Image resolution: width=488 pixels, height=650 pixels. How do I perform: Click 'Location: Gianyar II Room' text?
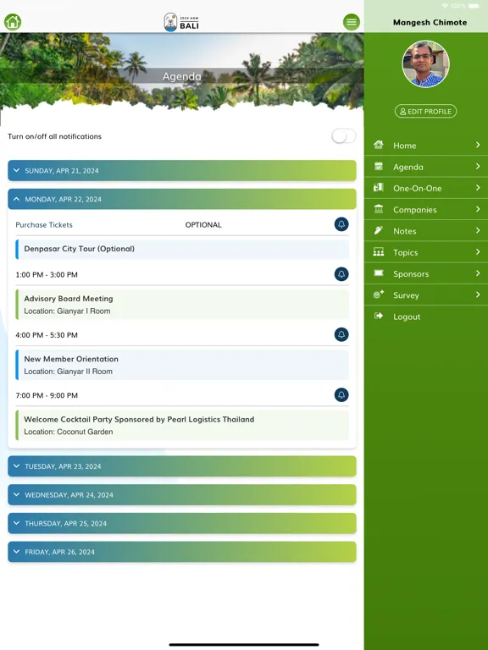[68, 372]
